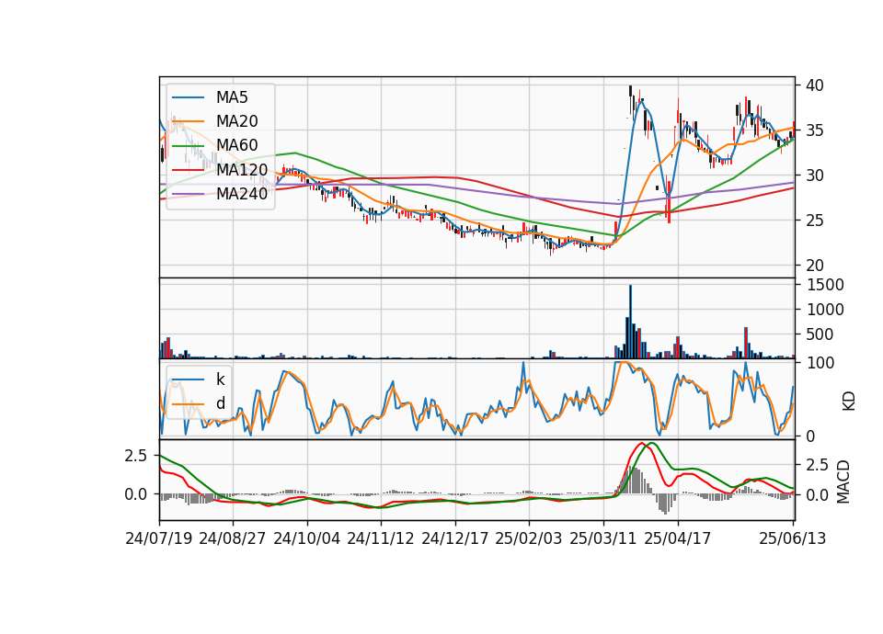The image size is (883, 634).
Task: Click the price axis value 35
Action: point(814,130)
